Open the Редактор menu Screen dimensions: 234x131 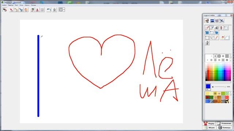(x=11, y=5)
